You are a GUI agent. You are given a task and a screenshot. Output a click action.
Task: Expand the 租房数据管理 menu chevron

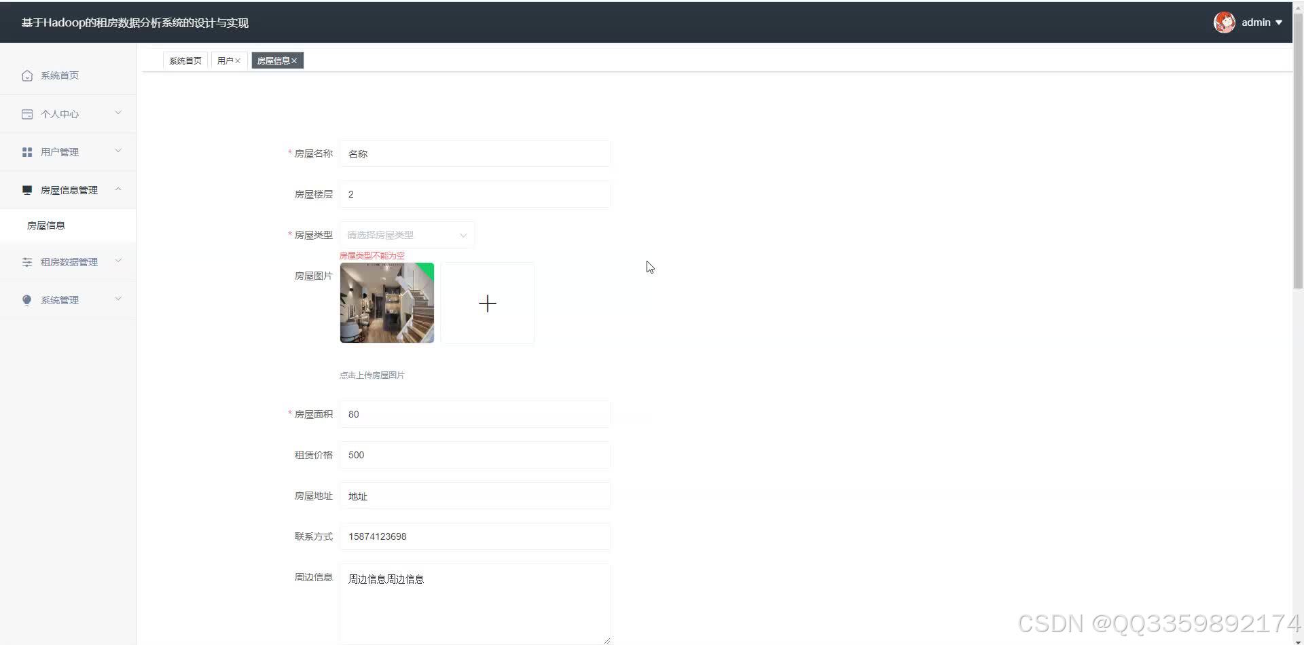click(118, 261)
